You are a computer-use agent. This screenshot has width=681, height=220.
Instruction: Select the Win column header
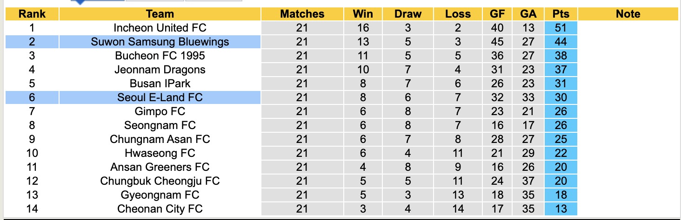(363, 14)
